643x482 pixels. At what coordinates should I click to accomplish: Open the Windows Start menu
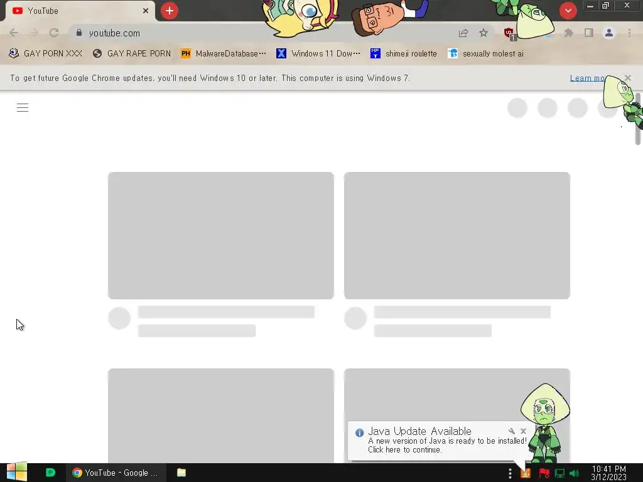(17, 472)
